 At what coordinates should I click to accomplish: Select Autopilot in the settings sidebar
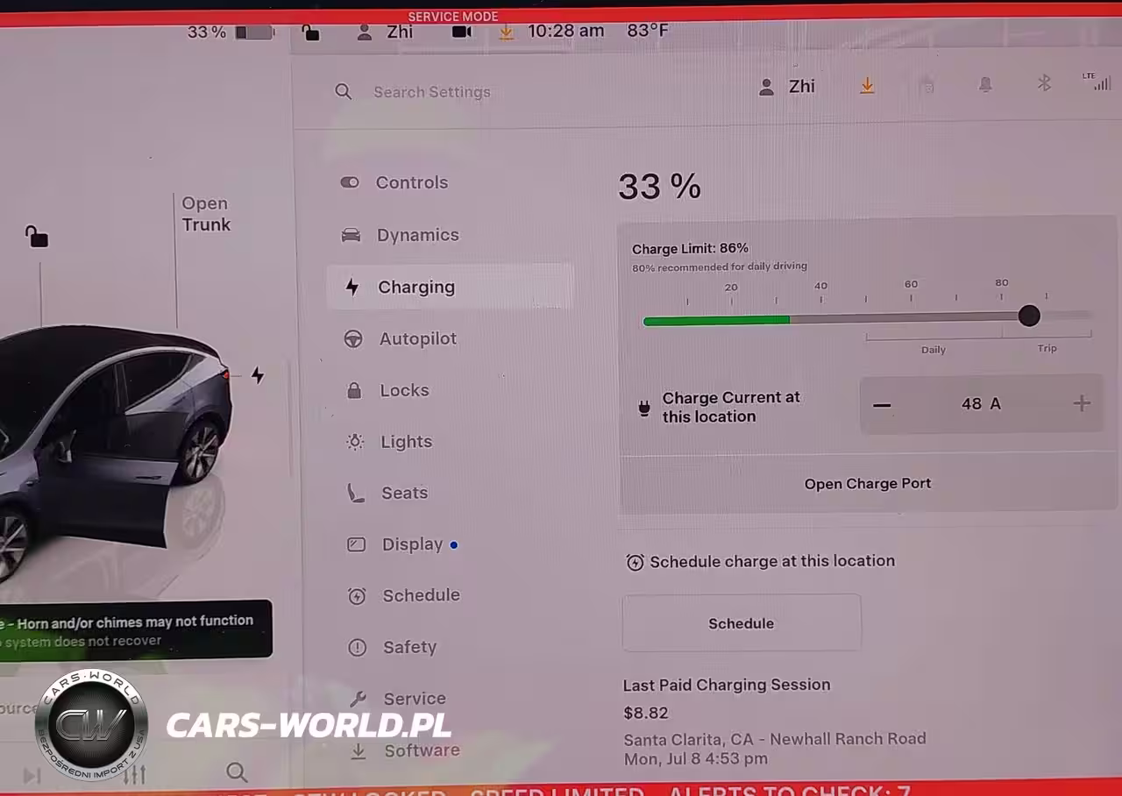point(417,338)
